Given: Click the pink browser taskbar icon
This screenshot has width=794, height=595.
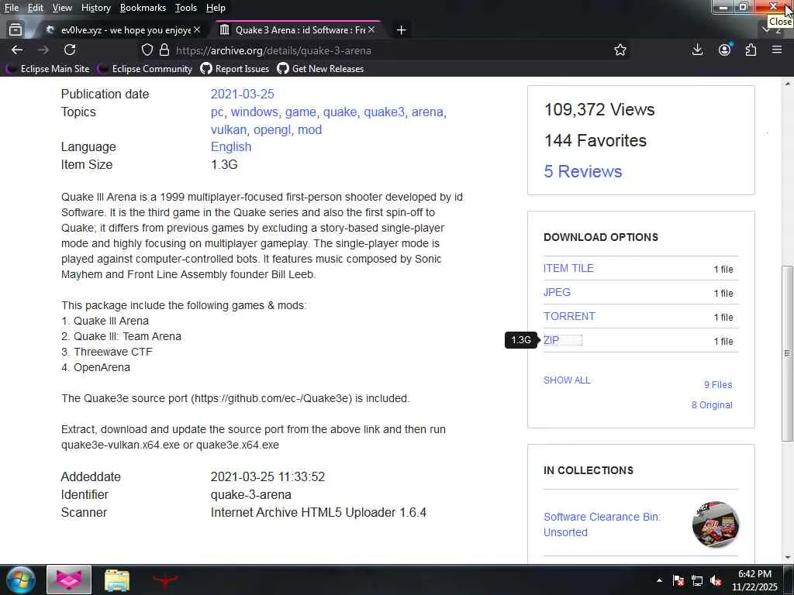Looking at the screenshot, I should pyautogui.click(x=69, y=580).
